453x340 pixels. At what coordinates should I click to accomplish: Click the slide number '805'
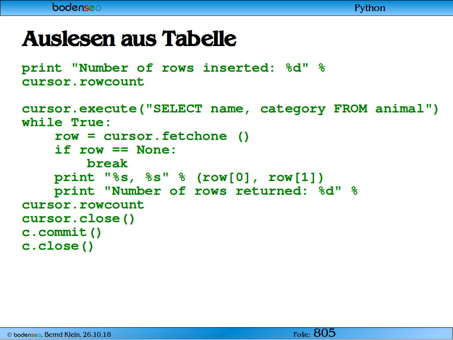[324, 333]
